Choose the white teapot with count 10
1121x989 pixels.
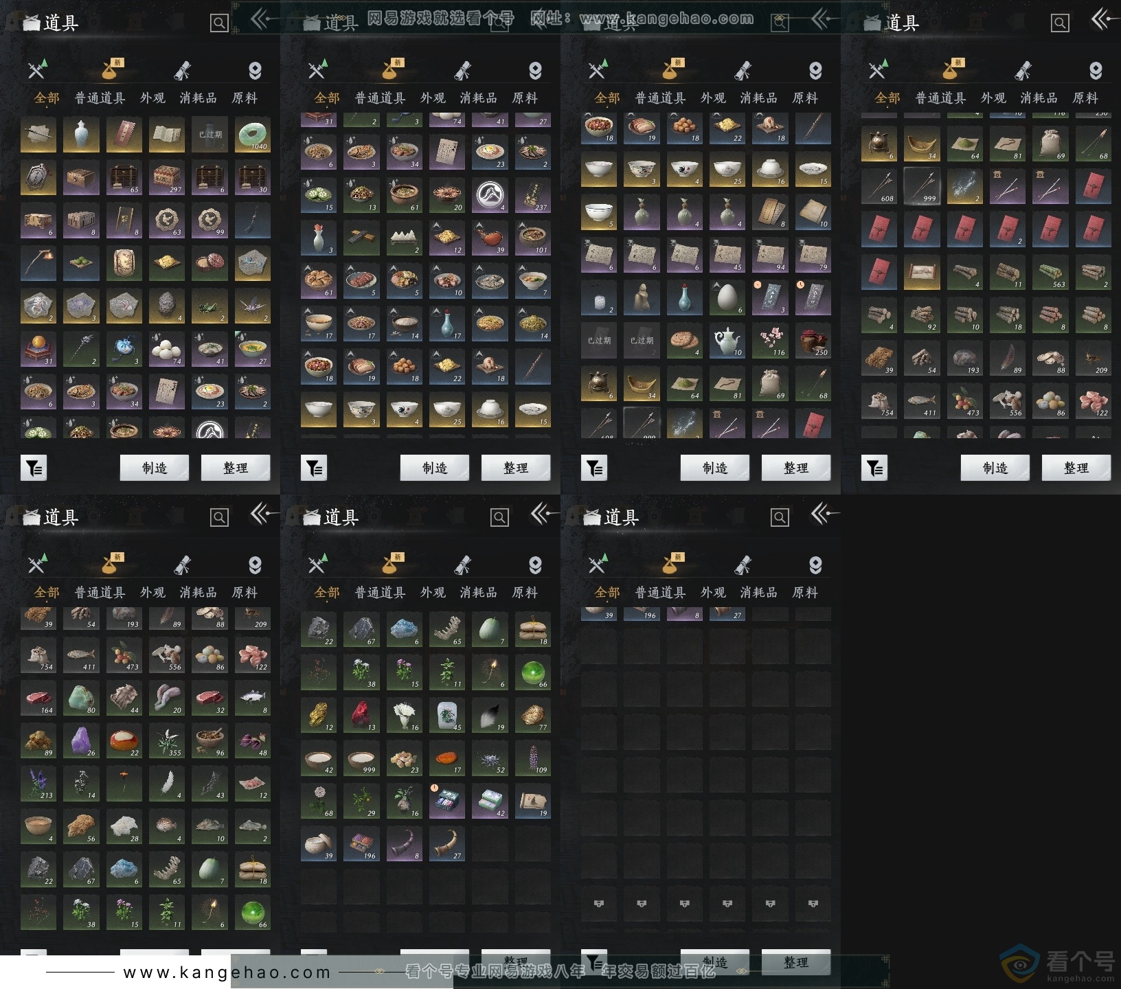tap(727, 340)
